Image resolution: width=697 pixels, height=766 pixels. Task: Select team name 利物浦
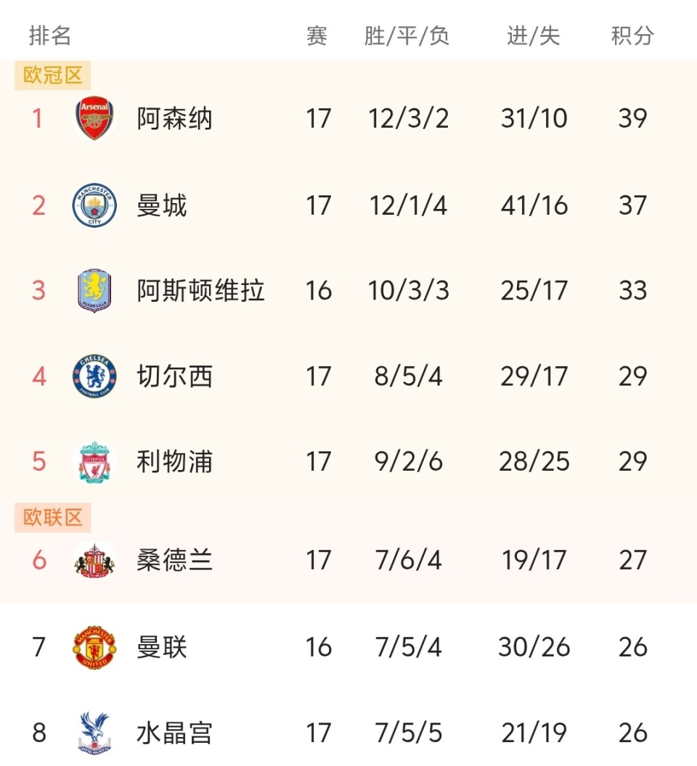(x=174, y=462)
